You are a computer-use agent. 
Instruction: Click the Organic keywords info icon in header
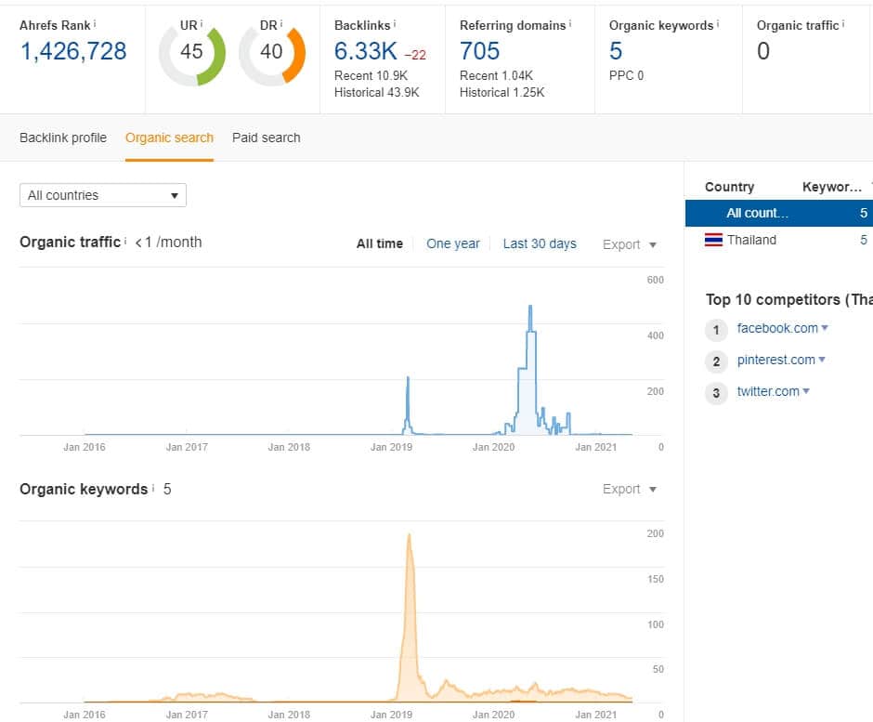click(x=718, y=23)
